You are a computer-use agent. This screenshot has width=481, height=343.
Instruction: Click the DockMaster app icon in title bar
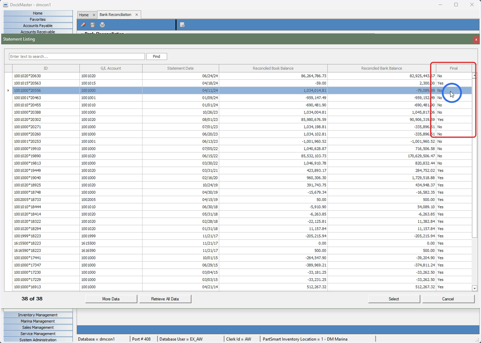click(6, 5)
